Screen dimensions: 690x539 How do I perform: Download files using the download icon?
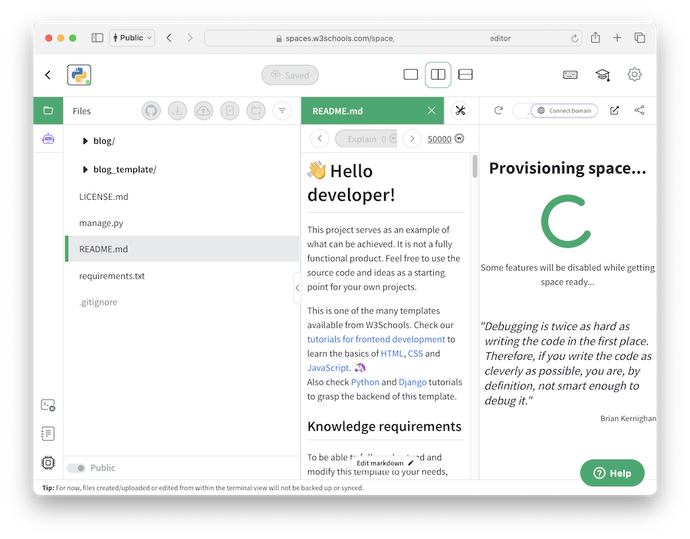tap(177, 111)
